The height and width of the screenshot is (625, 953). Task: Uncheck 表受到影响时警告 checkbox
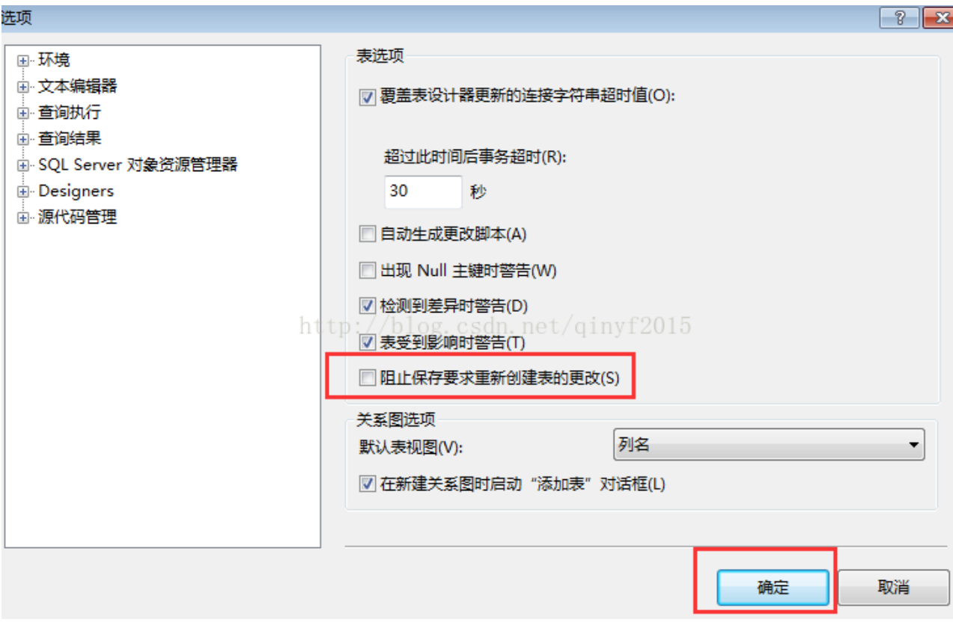367,343
